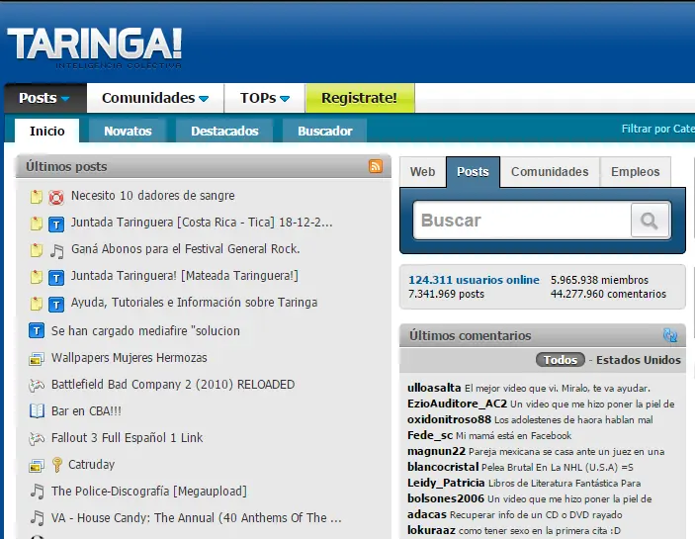Click the gamepad icon beside Fallout 3 Full Español
Screen dimensions: 695x539
coord(37,438)
